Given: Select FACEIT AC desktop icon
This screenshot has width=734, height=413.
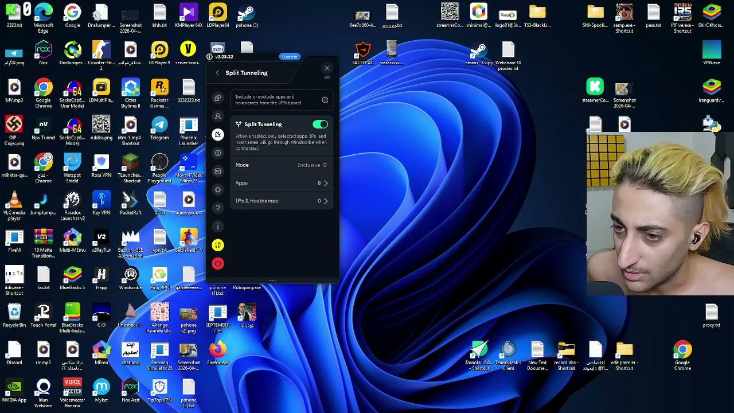Looking at the screenshot, I should coord(363,53).
